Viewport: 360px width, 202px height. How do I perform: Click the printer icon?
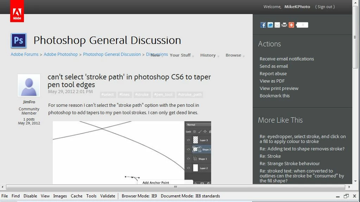coord(284,25)
